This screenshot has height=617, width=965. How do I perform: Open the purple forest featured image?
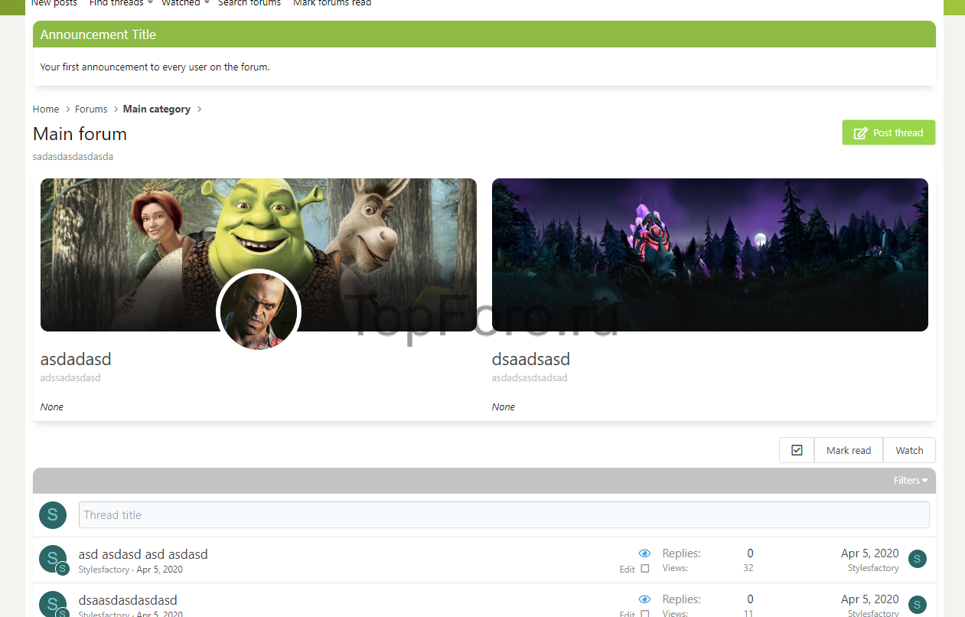pos(710,255)
